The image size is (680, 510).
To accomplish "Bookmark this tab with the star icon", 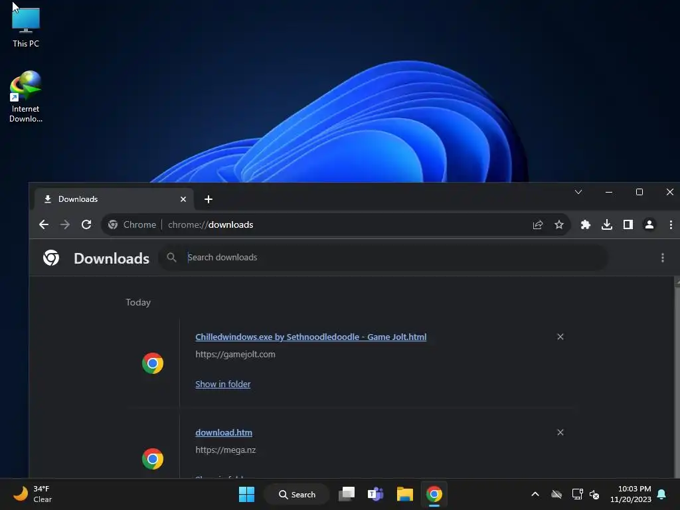I will pos(559,224).
